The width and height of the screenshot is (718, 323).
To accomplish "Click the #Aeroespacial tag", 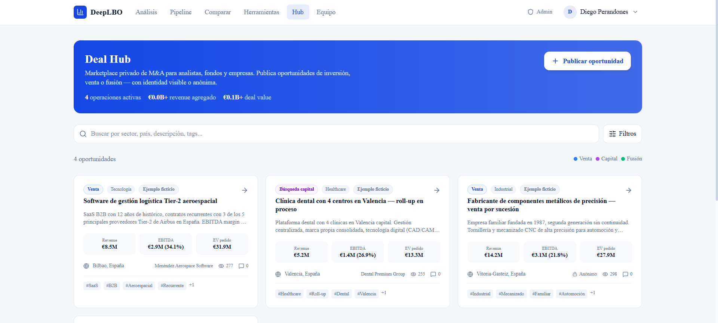I will click(x=139, y=286).
